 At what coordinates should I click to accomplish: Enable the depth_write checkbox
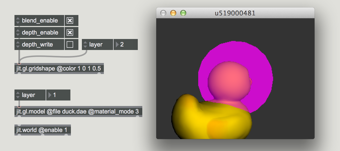click(70, 44)
